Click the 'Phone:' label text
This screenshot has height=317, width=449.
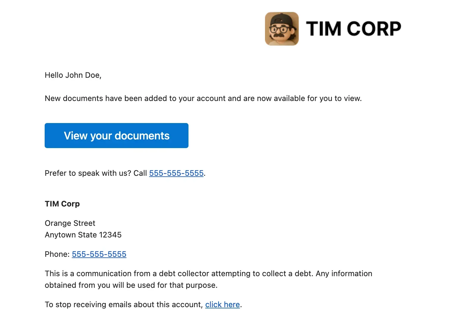57,254
